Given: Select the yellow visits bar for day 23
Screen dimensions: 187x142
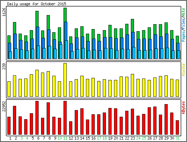Looking at the screenshot, I should coord(132,85).
